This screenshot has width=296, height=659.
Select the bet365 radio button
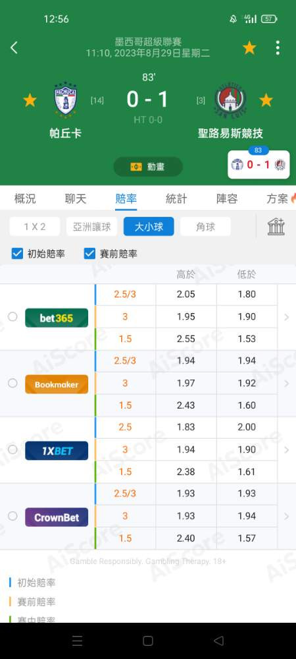pos(12,316)
